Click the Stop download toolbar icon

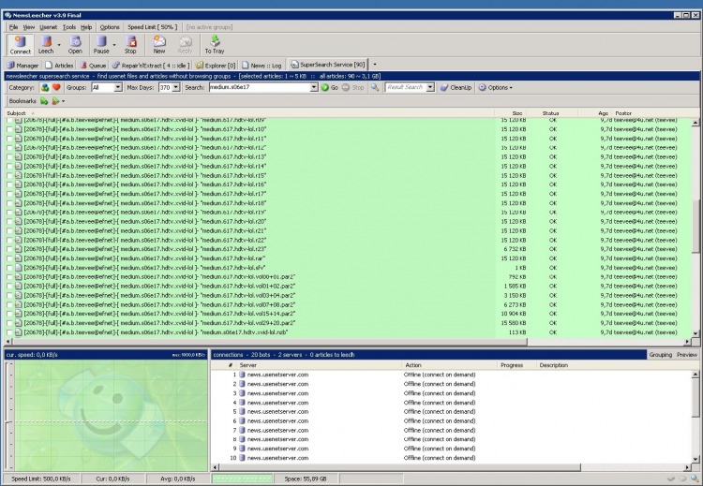click(x=131, y=41)
